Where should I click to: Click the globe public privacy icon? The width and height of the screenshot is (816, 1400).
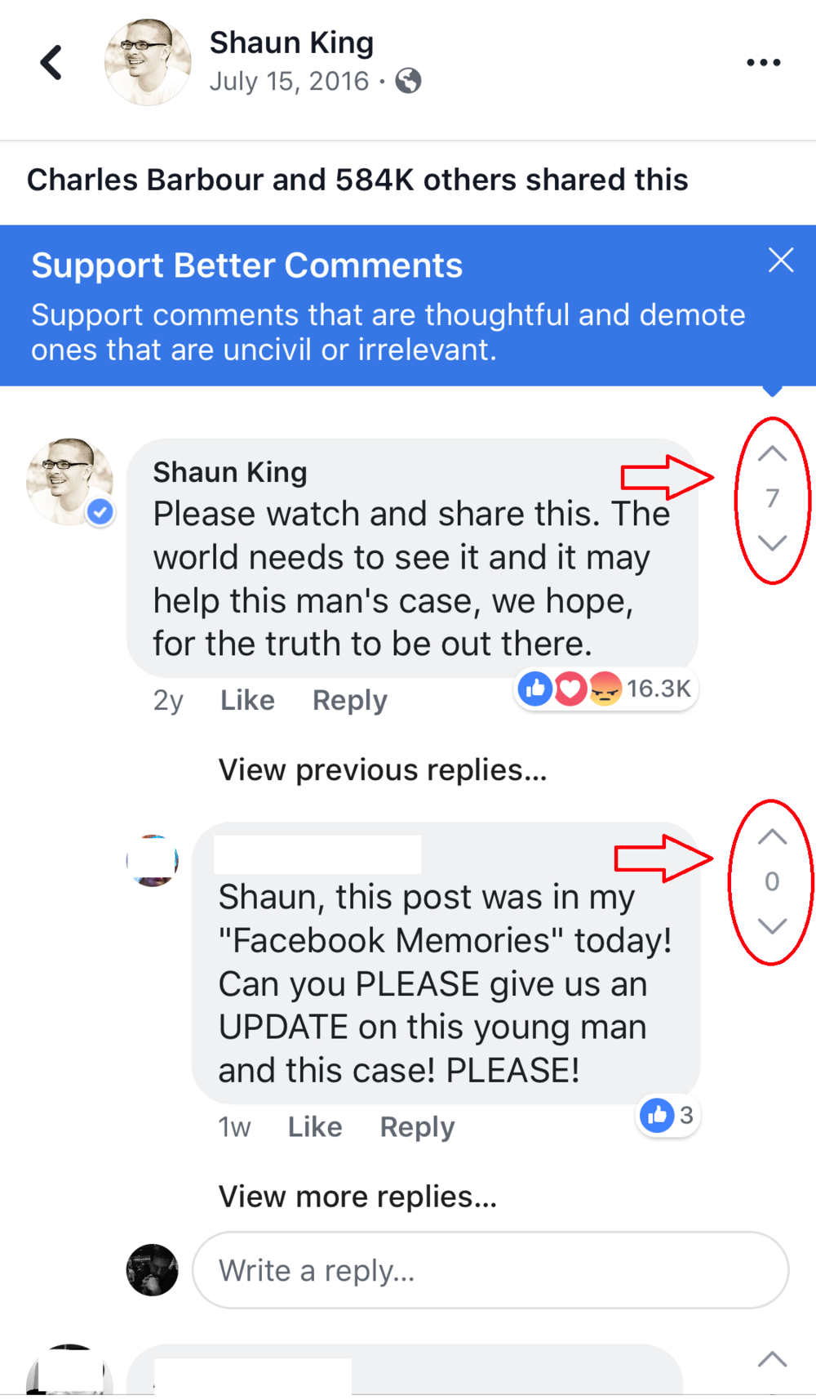click(x=408, y=81)
